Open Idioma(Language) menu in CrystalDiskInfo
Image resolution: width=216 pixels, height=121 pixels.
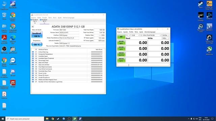point(69,18)
